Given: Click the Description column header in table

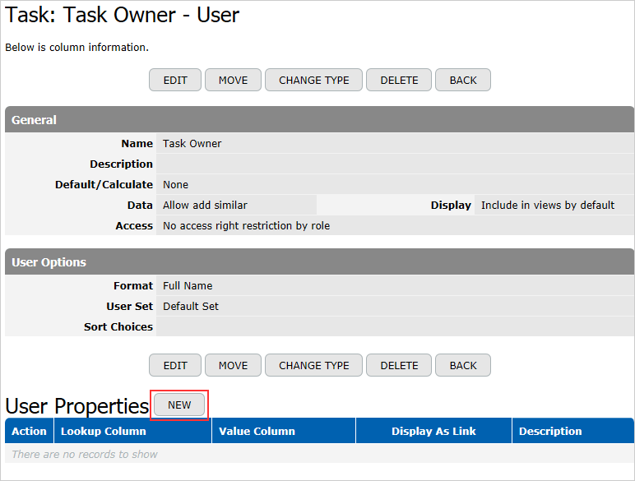Looking at the screenshot, I should tap(573, 431).
